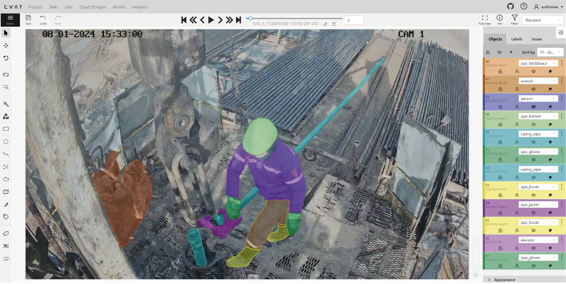Open the Standard workspace dropdown
This screenshot has width=566, height=284.
[543, 20]
